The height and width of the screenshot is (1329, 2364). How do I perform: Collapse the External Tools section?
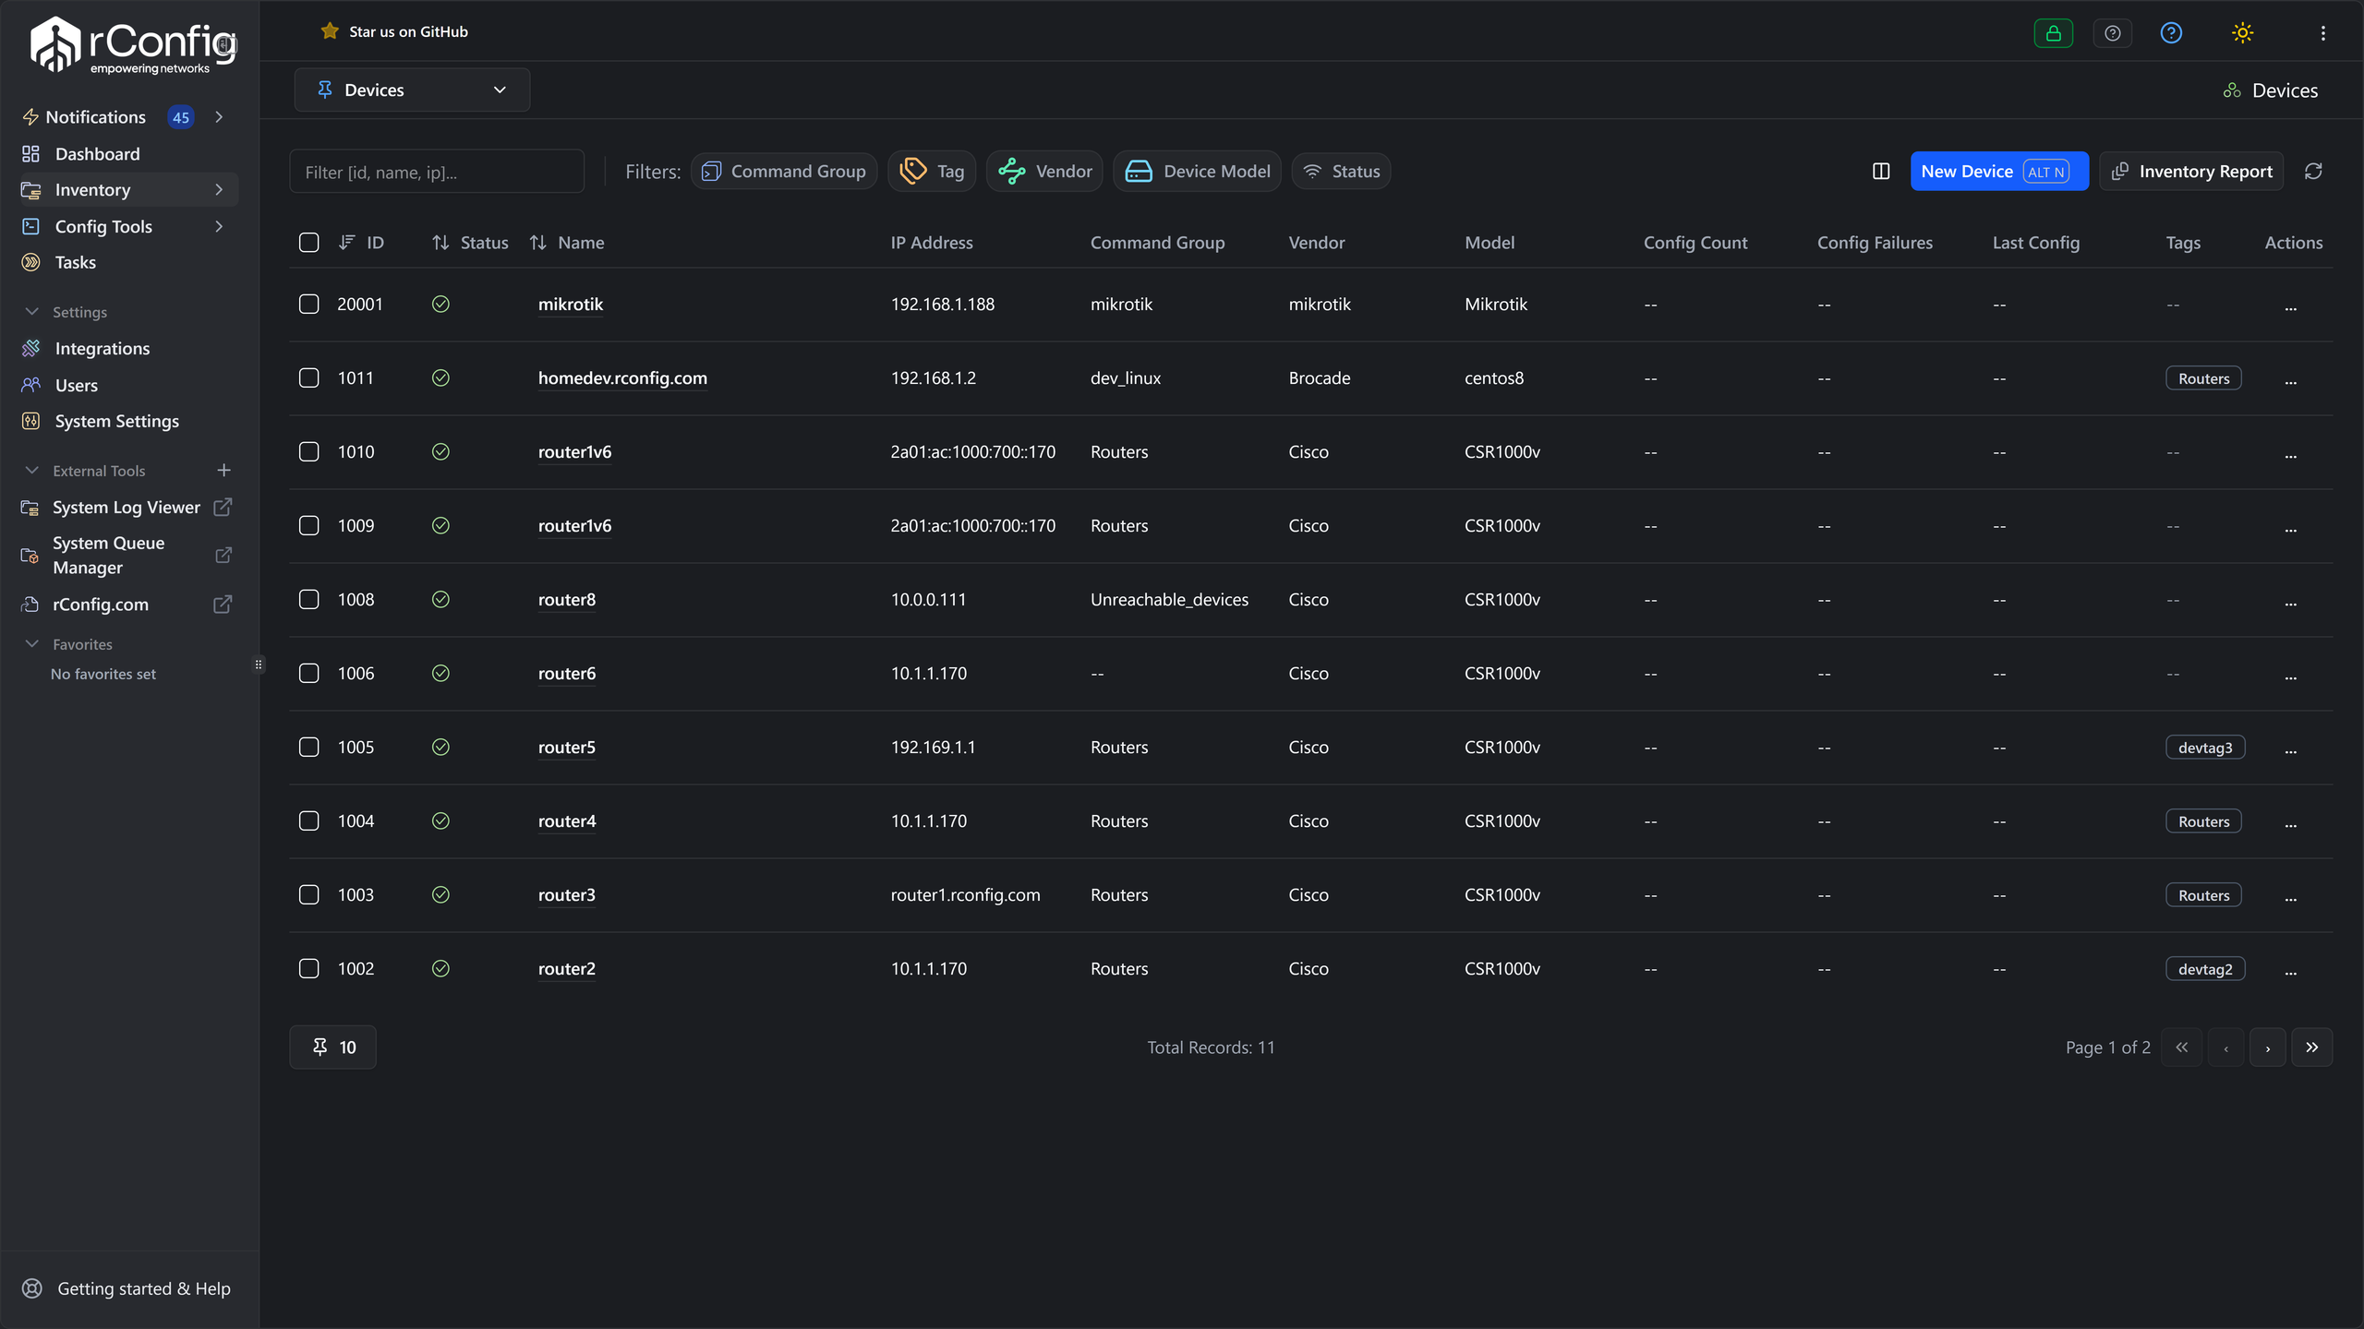click(x=31, y=471)
